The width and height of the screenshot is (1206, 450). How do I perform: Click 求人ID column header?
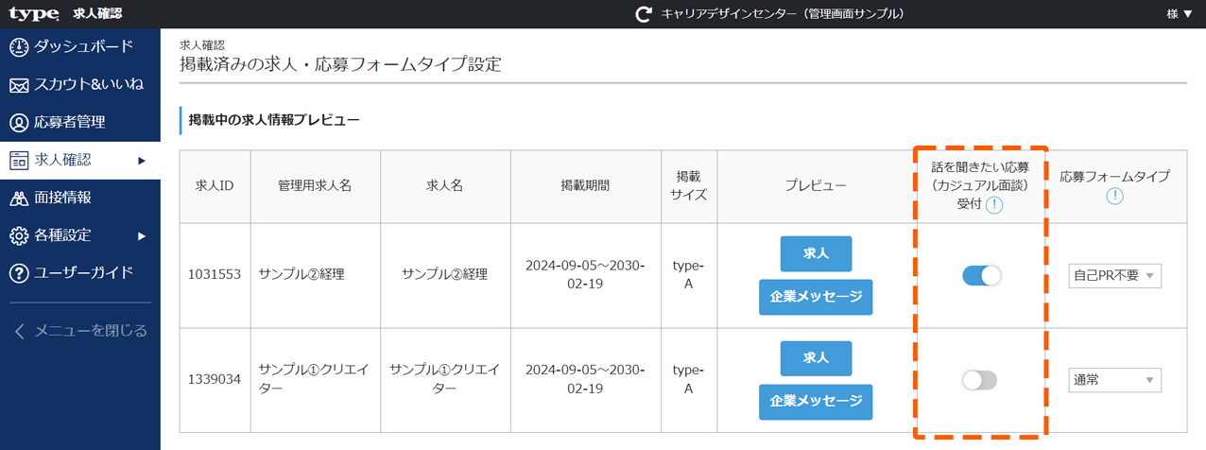tap(215, 186)
